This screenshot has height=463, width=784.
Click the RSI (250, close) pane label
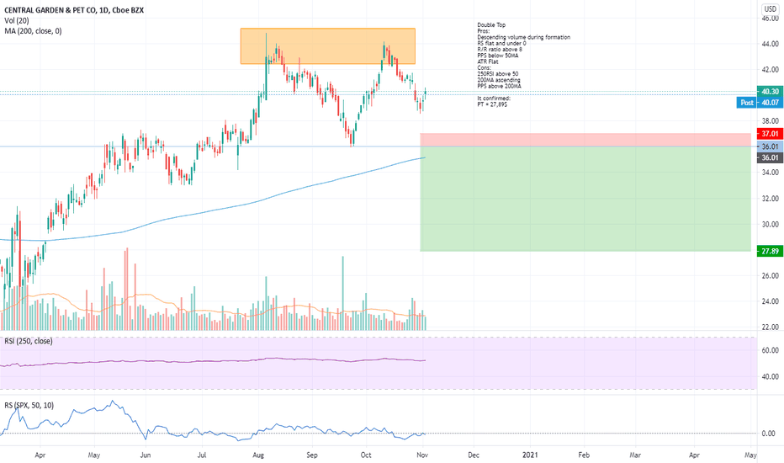coord(29,341)
